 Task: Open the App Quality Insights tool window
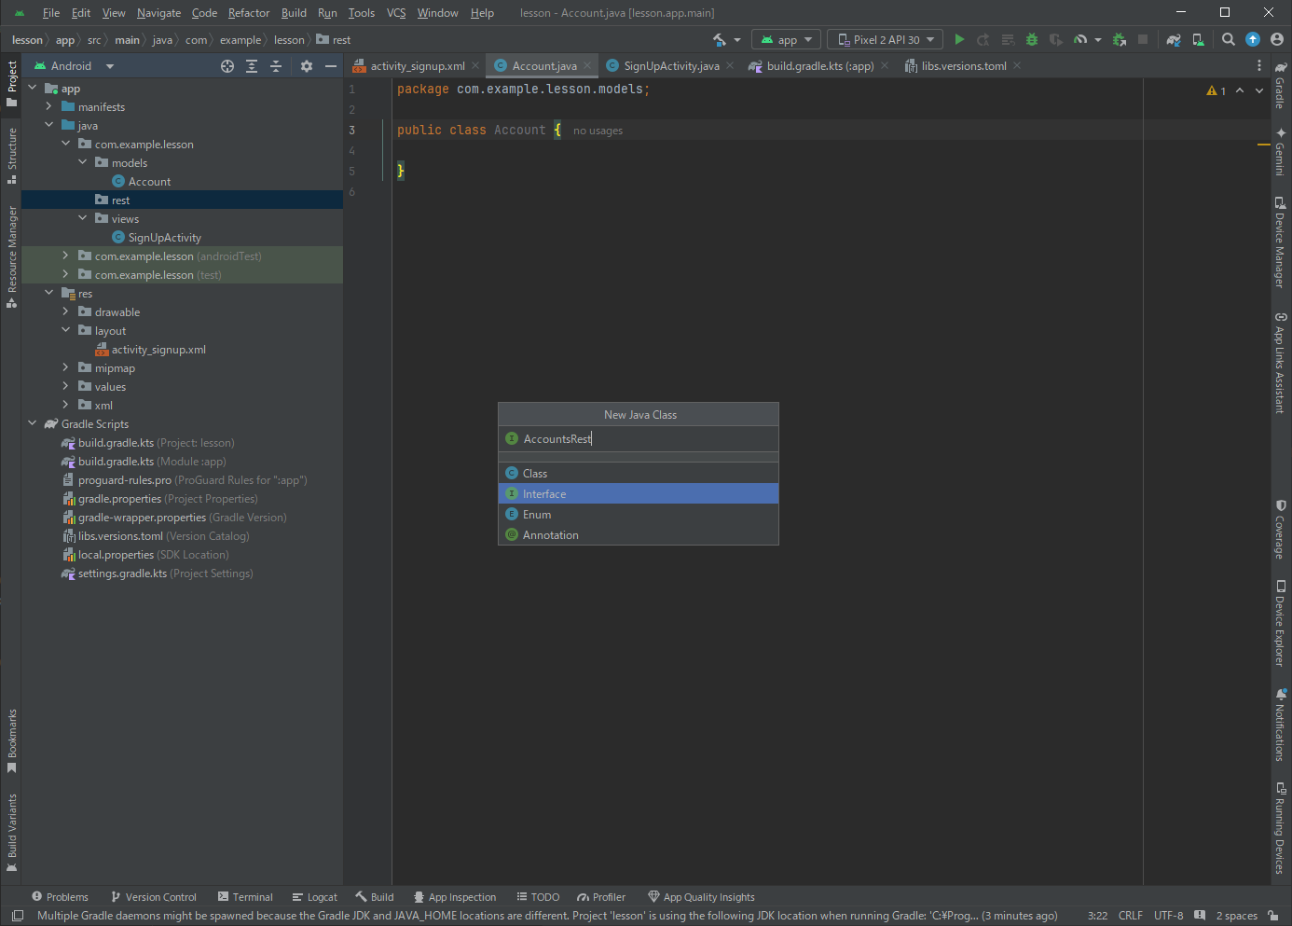pyautogui.click(x=701, y=897)
